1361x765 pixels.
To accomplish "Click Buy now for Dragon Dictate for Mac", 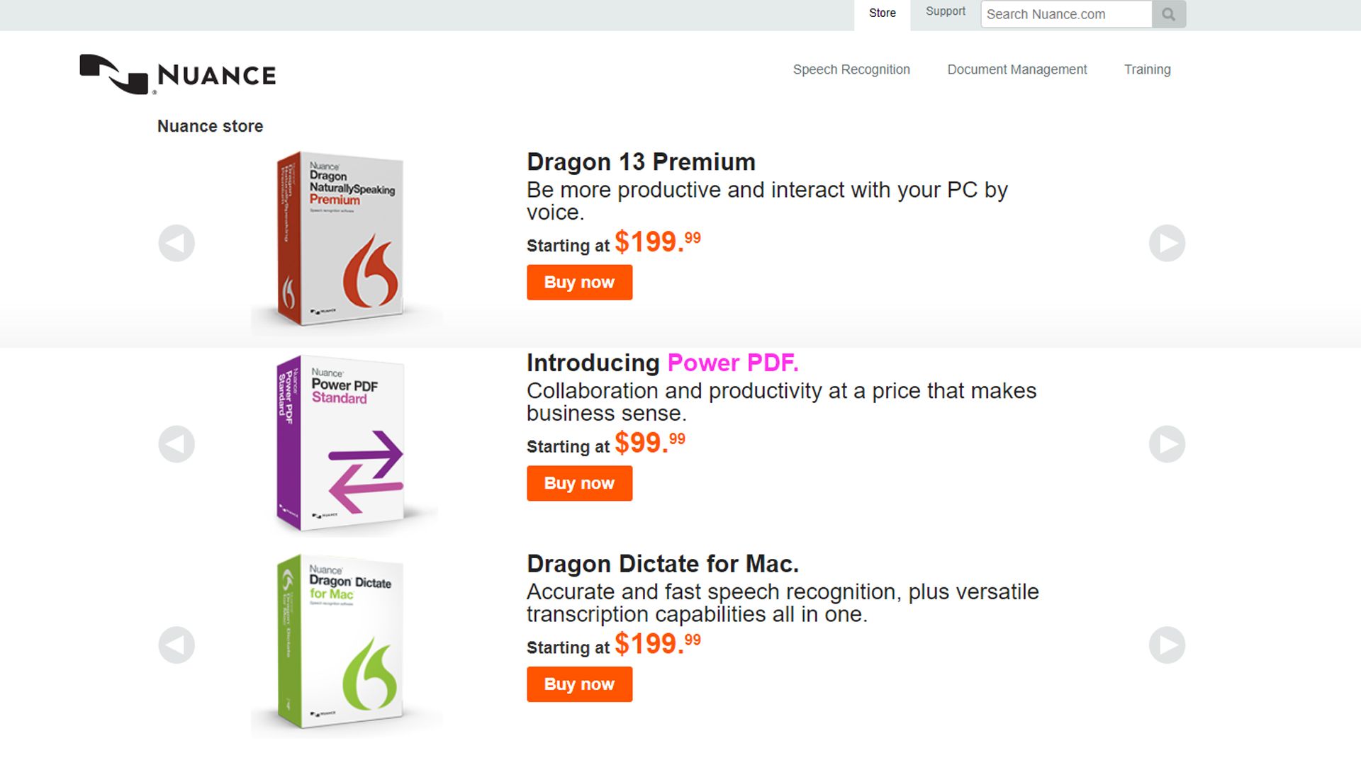I will [x=579, y=684].
